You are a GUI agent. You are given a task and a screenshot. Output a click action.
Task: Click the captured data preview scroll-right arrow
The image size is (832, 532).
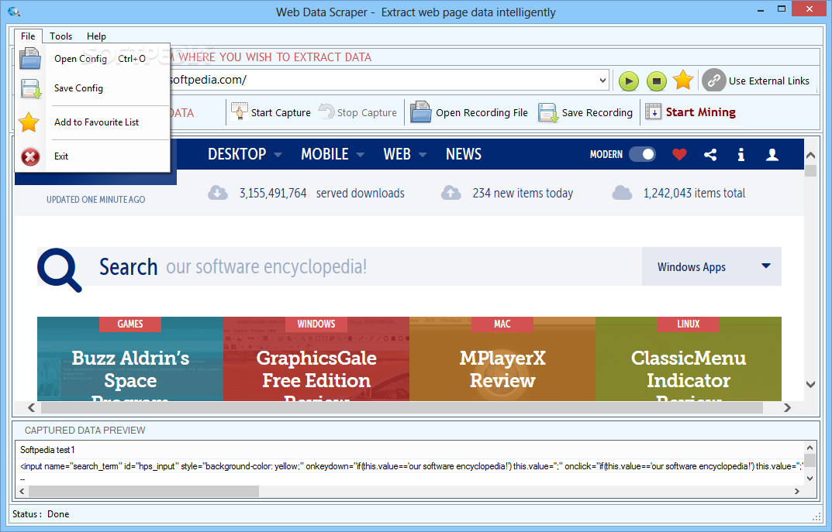click(796, 491)
